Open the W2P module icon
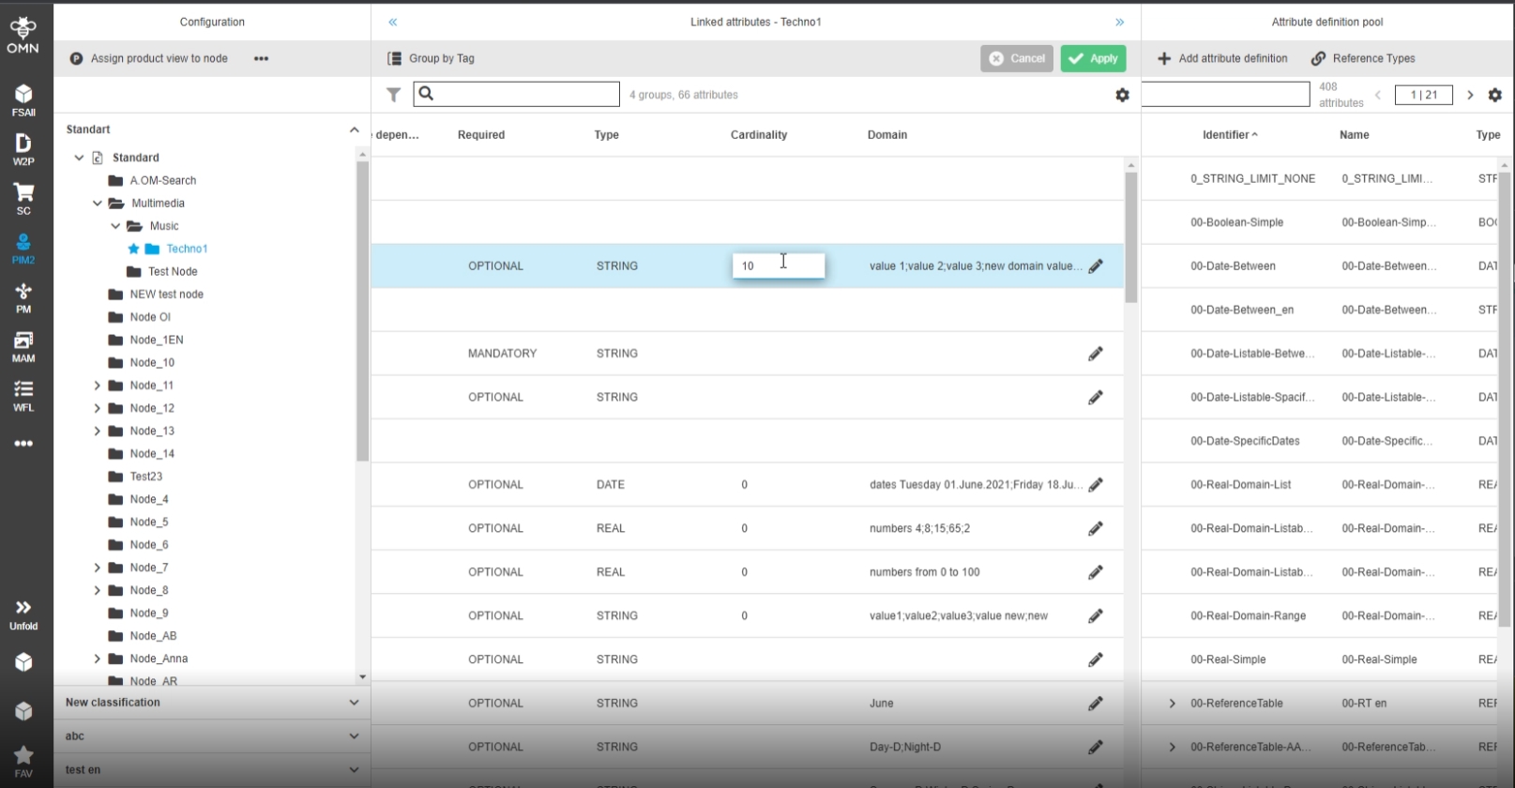Screen dimensions: 1515x788 [x=23, y=149]
